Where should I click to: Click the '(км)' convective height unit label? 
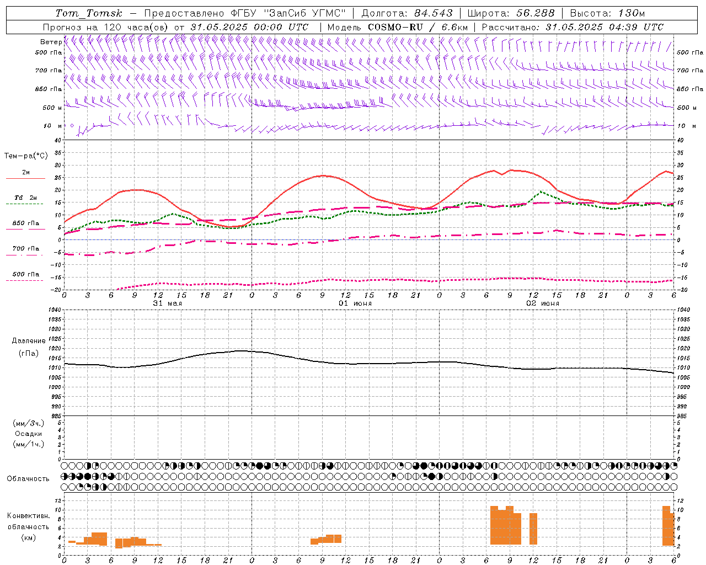29,537
